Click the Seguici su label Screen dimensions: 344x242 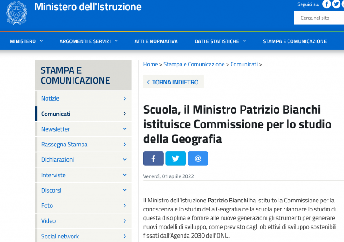308,4
